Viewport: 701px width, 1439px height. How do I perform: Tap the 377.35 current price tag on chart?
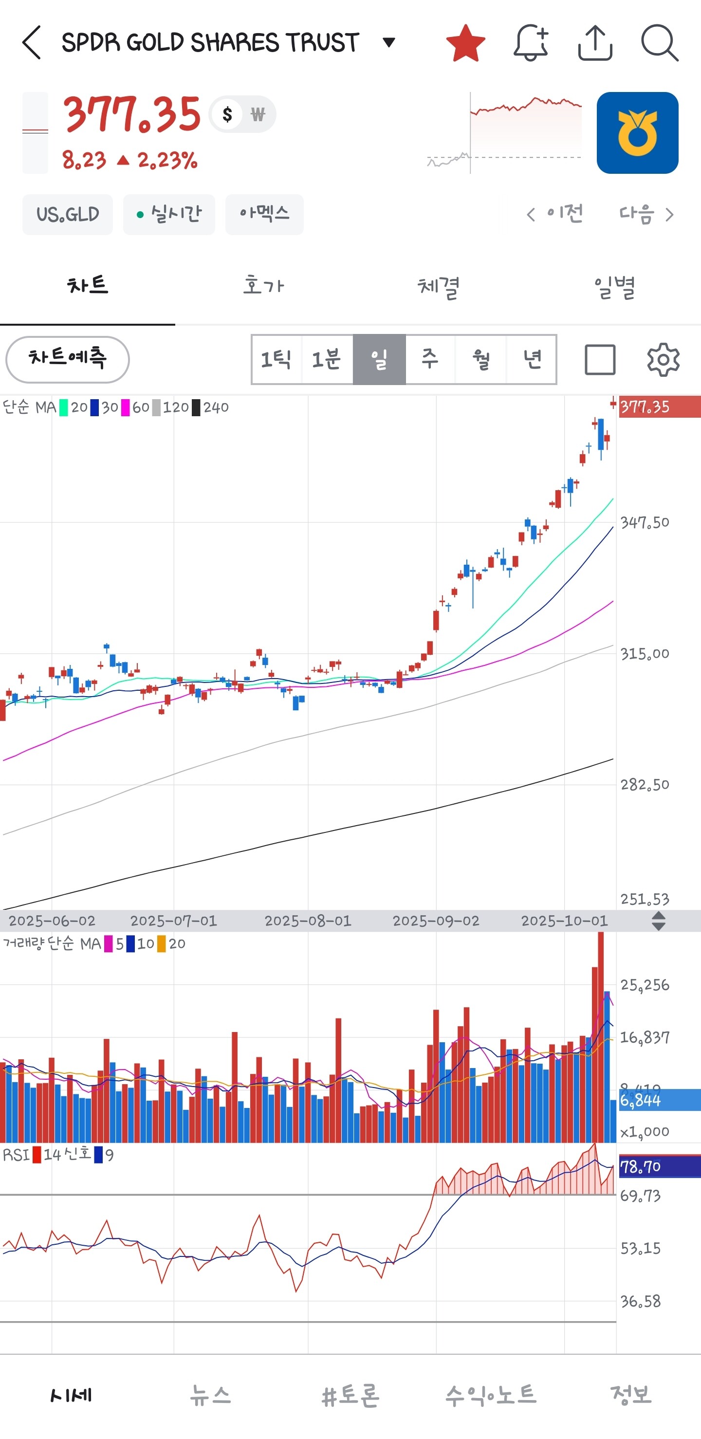click(660, 406)
